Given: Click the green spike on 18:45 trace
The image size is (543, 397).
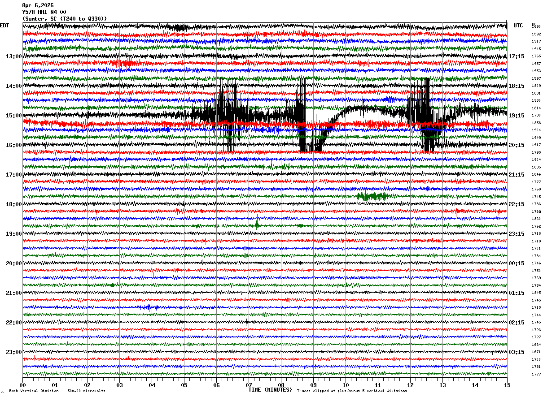Looking at the screenshot, I should (x=257, y=224).
